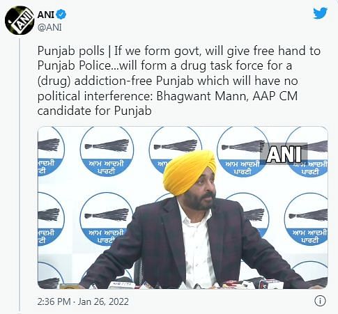Click the ANI display name
The width and height of the screenshot is (338, 314).
point(46,15)
